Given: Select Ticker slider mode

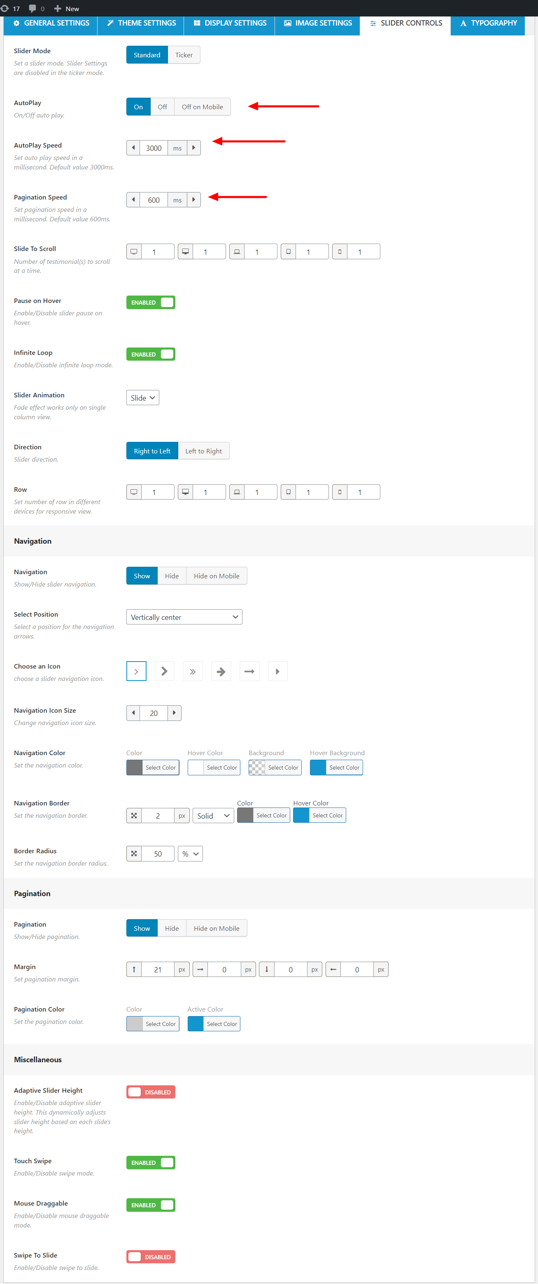Looking at the screenshot, I should pyautogui.click(x=184, y=55).
